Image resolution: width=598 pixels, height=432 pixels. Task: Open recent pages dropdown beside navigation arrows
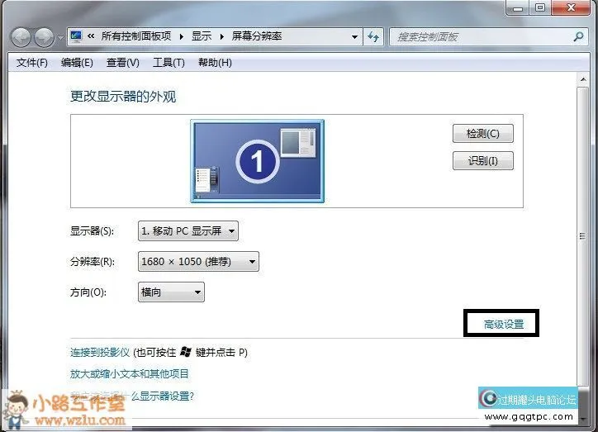point(60,38)
